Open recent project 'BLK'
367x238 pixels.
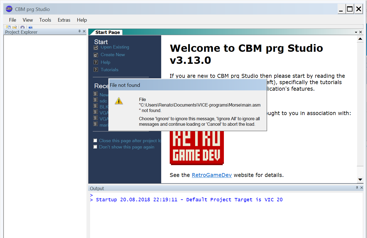click(x=104, y=107)
